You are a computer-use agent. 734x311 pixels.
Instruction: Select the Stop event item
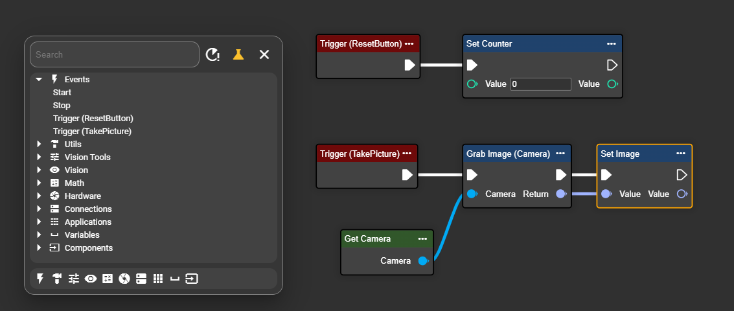pyautogui.click(x=62, y=105)
